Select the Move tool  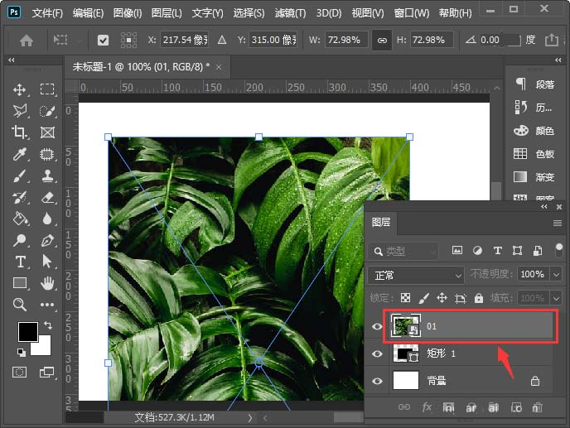coord(21,89)
